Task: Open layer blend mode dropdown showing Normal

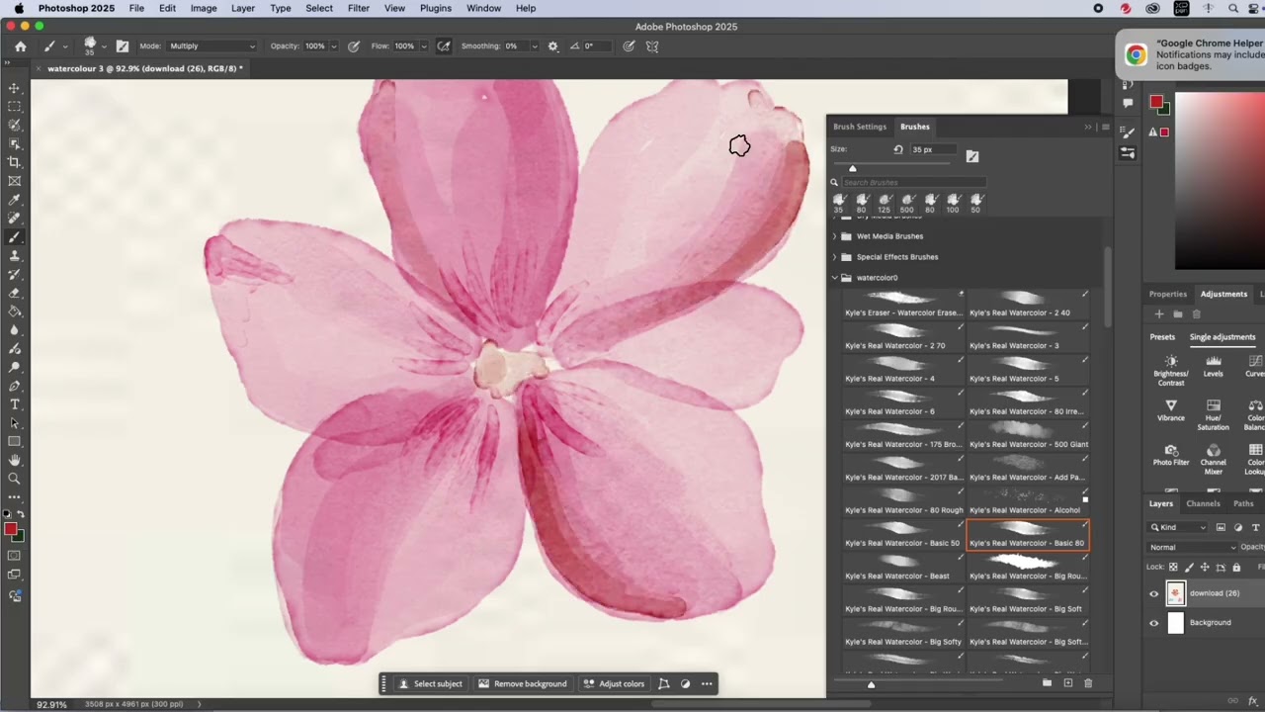Action: click(x=1193, y=547)
